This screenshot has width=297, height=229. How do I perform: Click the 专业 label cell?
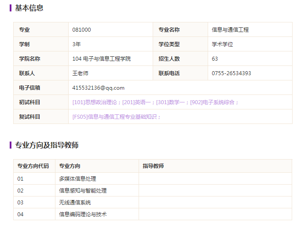[41, 29]
